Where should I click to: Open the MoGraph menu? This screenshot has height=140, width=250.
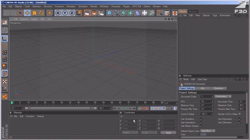coord(104,6)
